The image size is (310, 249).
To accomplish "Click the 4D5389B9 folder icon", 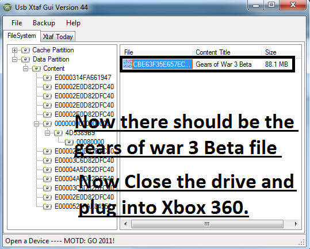I will coord(59,133).
